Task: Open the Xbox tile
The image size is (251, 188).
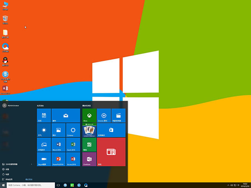Action: pos(89,115)
